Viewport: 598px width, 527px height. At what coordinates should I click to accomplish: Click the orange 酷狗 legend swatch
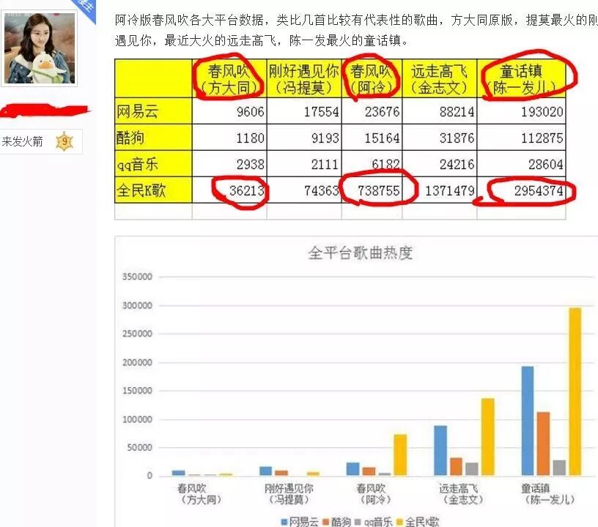coord(326,522)
